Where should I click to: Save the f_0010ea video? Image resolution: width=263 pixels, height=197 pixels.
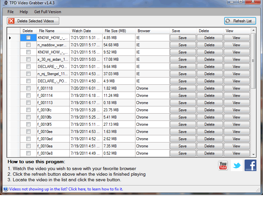tap(183, 146)
